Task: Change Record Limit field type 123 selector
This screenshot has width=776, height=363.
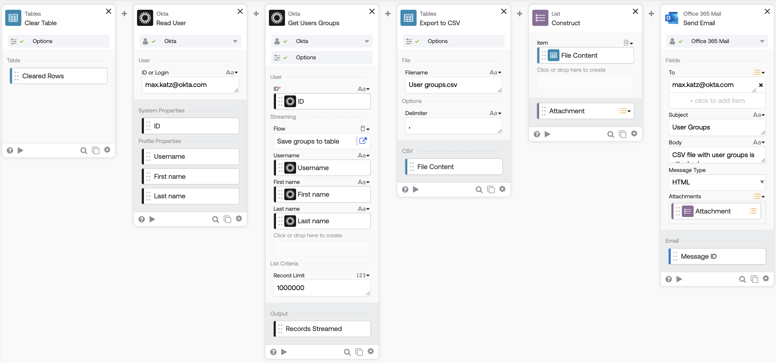Action: (x=363, y=276)
